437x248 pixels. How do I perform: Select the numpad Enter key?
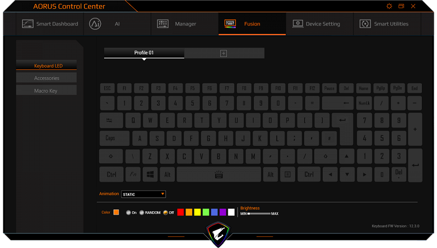tap(415, 165)
